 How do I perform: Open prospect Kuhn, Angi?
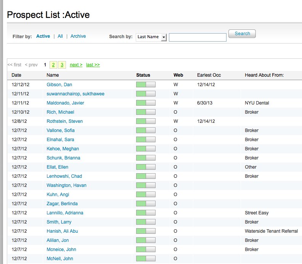click(58, 195)
